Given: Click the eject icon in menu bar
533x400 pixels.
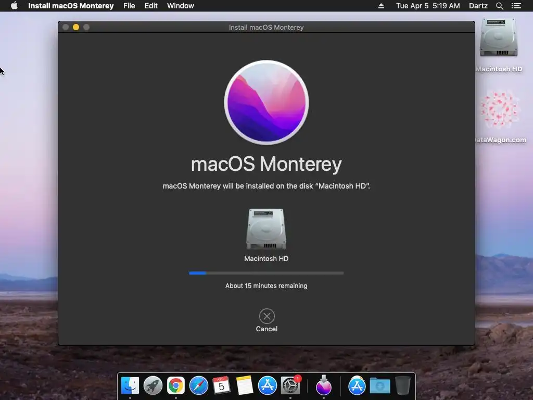Looking at the screenshot, I should click(381, 6).
